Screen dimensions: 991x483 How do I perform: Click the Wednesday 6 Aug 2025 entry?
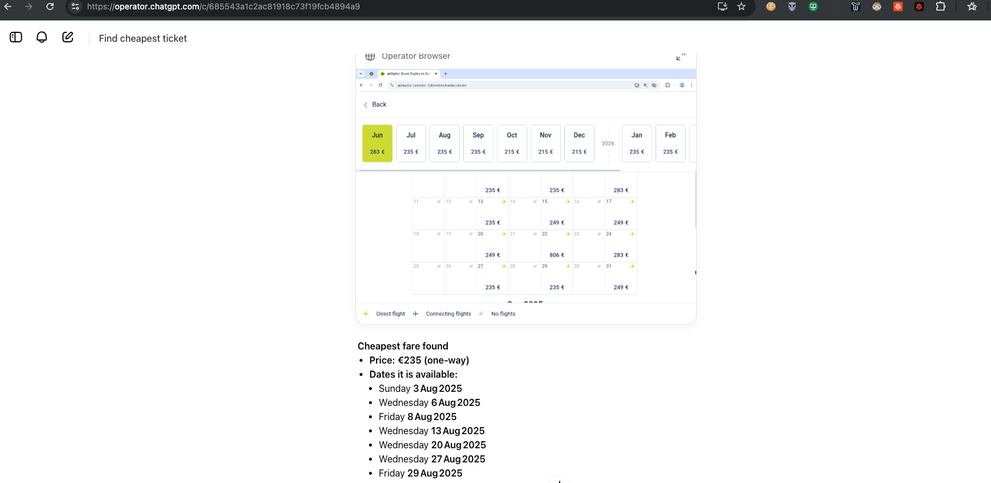(430, 402)
